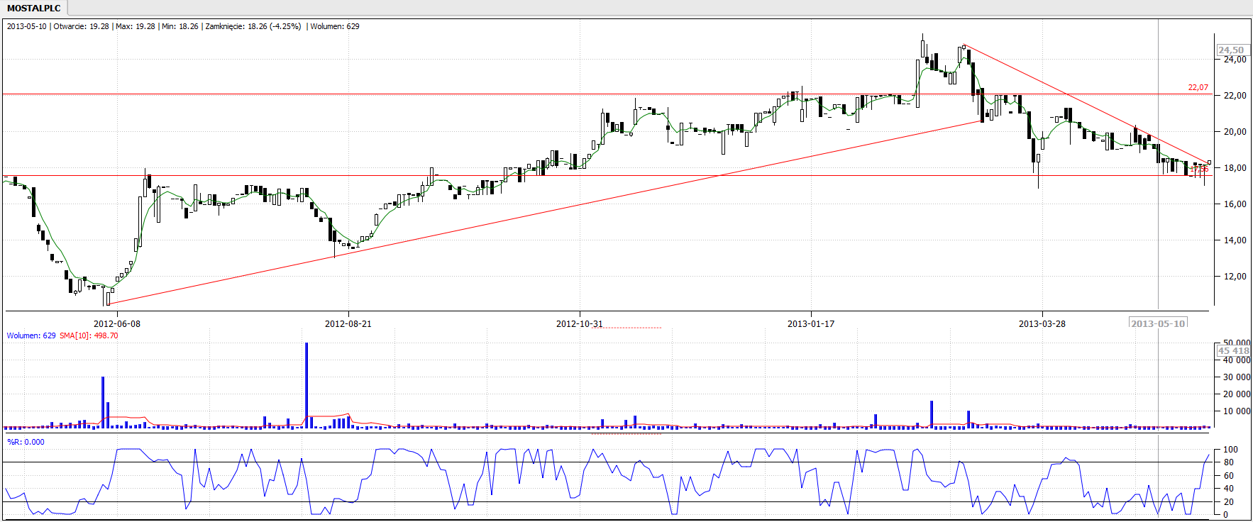Click the highlighted 2013-05-10 cursor date label
This screenshot has width=1253, height=522.
(x=1158, y=323)
